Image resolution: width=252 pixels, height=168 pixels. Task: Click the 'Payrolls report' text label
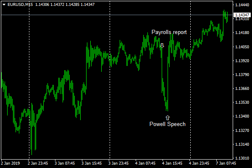[x=169, y=32]
